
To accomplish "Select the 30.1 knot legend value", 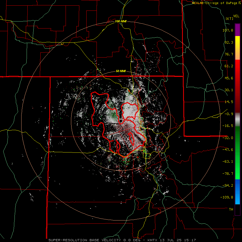I will pos(229,90).
